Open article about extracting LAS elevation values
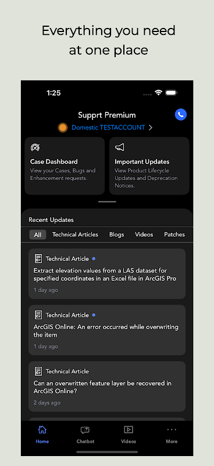This screenshot has height=466, width=214. (x=107, y=274)
